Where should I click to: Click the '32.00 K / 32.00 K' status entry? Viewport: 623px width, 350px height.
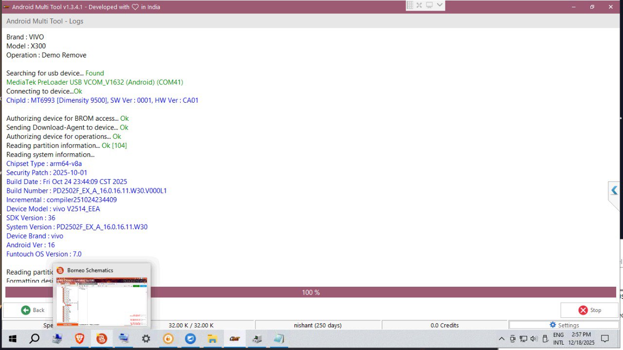[x=191, y=325]
